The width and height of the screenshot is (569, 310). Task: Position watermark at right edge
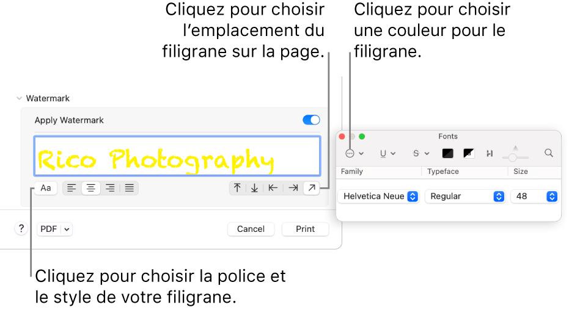coord(293,188)
